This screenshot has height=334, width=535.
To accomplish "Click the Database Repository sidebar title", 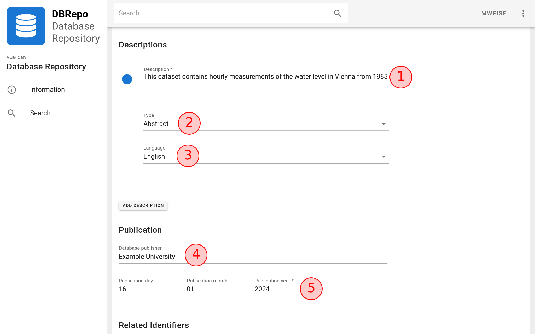I will tap(46, 67).
